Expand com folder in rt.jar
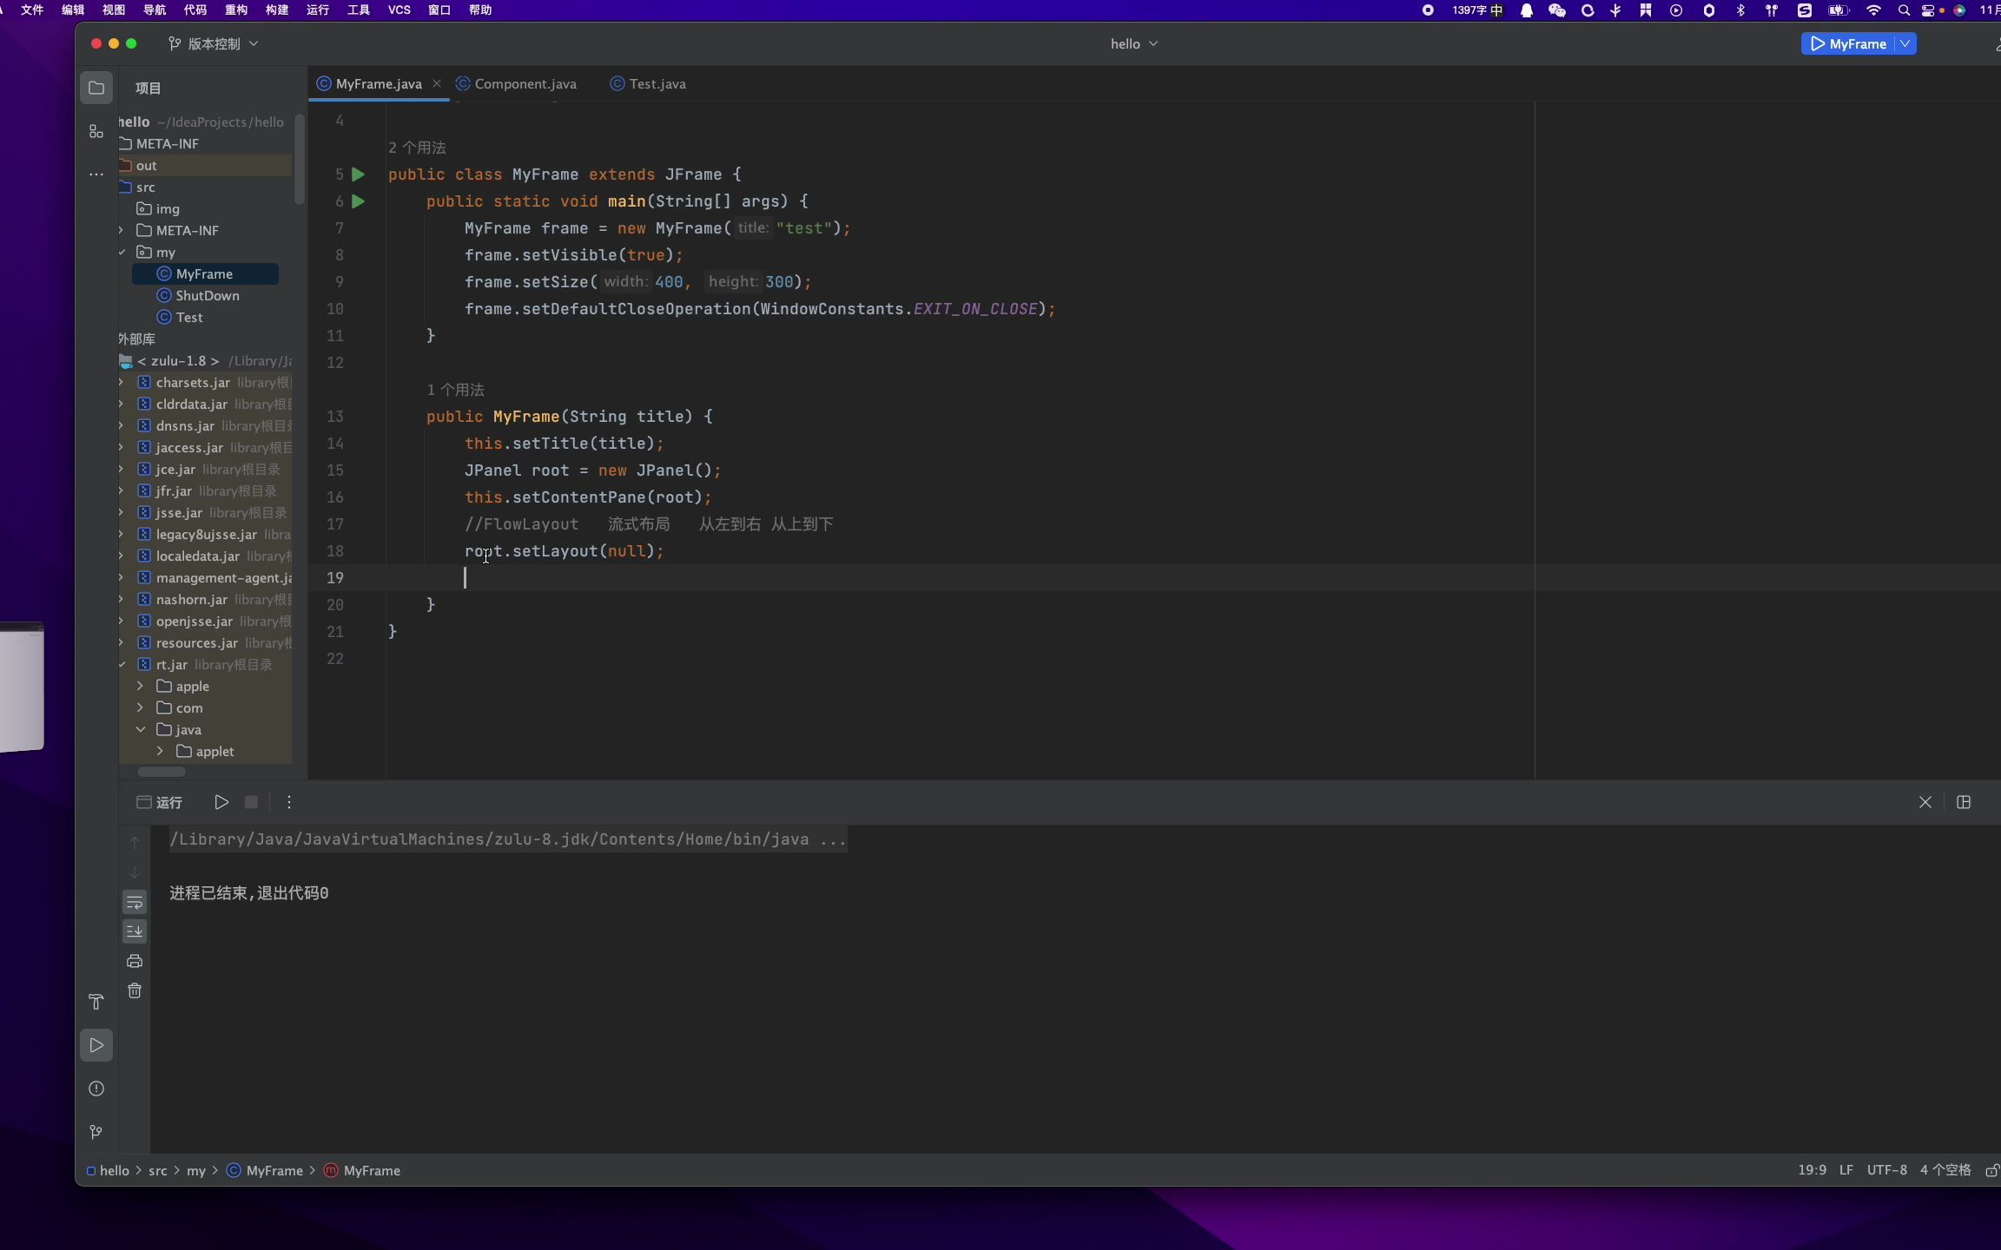Screen dimensions: 2001x1250 click(x=141, y=707)
